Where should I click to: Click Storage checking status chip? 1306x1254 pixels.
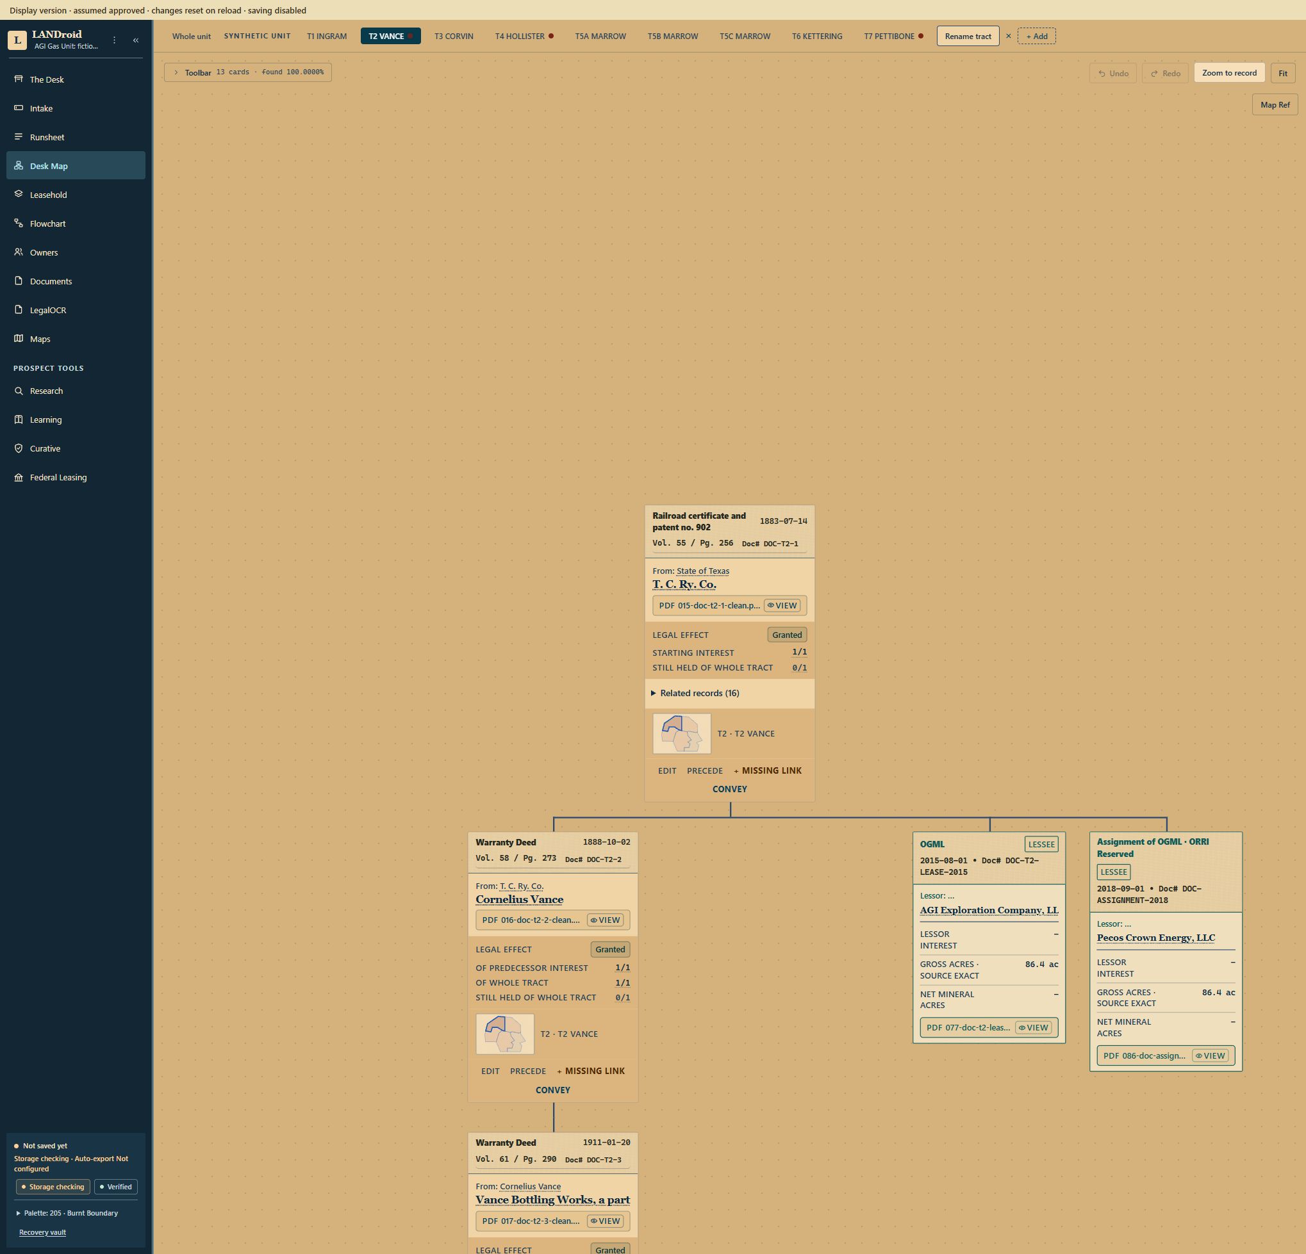tap(53, 1187)
